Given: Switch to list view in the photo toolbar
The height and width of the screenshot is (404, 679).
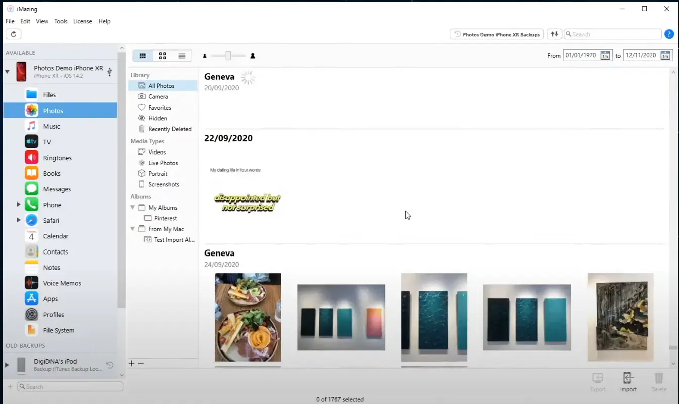Looking at the screenshot, I should [181, 56].
